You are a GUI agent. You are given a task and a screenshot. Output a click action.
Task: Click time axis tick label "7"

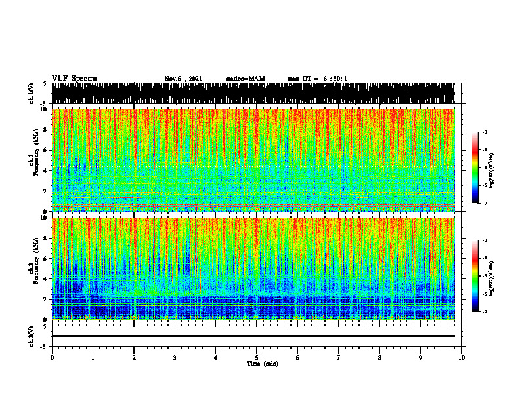click(x=339, y=358)
